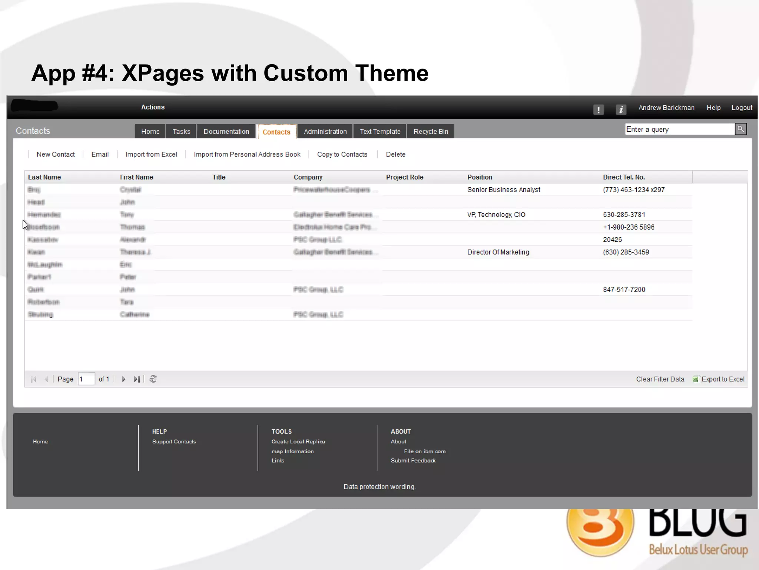Sort by Direct Tel. No. column header

pyautogui.click(x=624, y=177)
